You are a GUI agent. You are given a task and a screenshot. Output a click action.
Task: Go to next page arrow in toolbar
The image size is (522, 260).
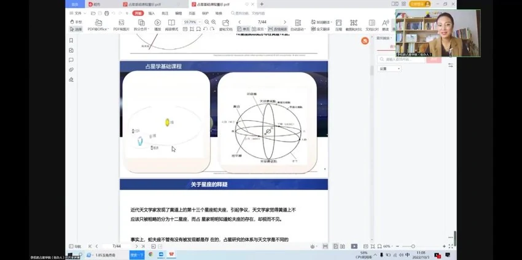tap(284, 22)
